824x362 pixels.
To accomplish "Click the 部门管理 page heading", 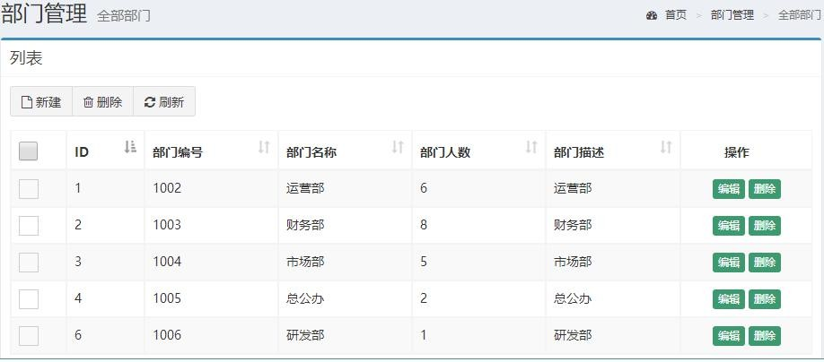I will point(44,13).
